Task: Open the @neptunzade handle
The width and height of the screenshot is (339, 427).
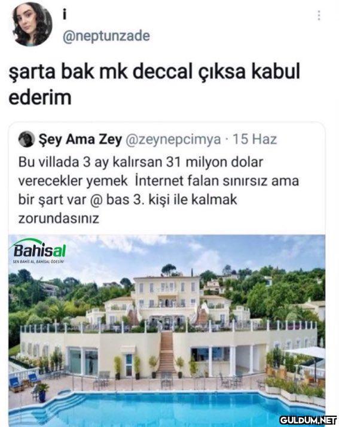Action: click(x=106, y=36)
